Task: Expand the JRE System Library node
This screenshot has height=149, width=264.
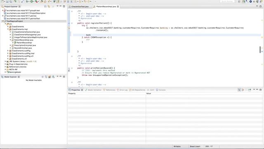Action: pyautogui.click(x=5, y=62)
